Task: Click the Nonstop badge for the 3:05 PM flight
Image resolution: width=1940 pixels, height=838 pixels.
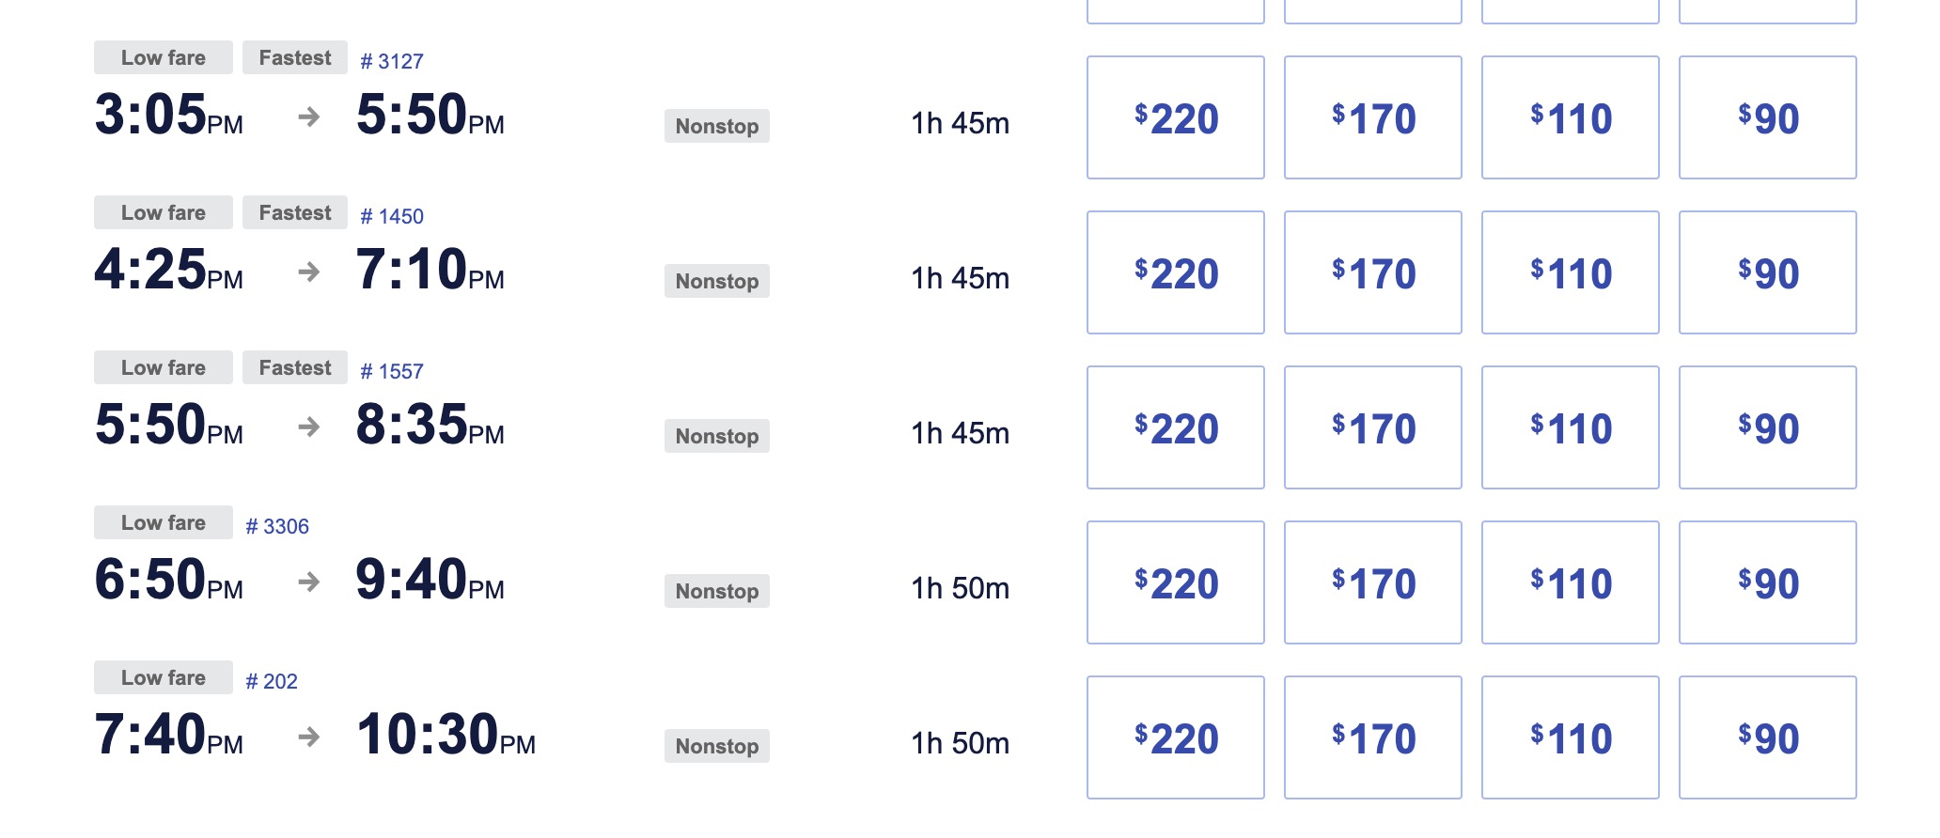Action: tap(717, 126)
